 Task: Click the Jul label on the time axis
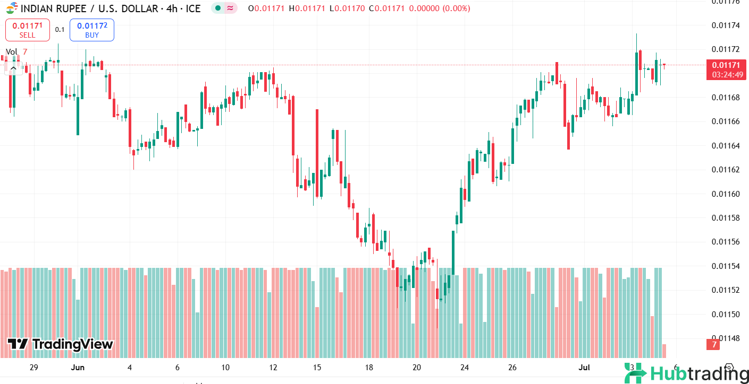pyautogui.click(x=585, y=368)
